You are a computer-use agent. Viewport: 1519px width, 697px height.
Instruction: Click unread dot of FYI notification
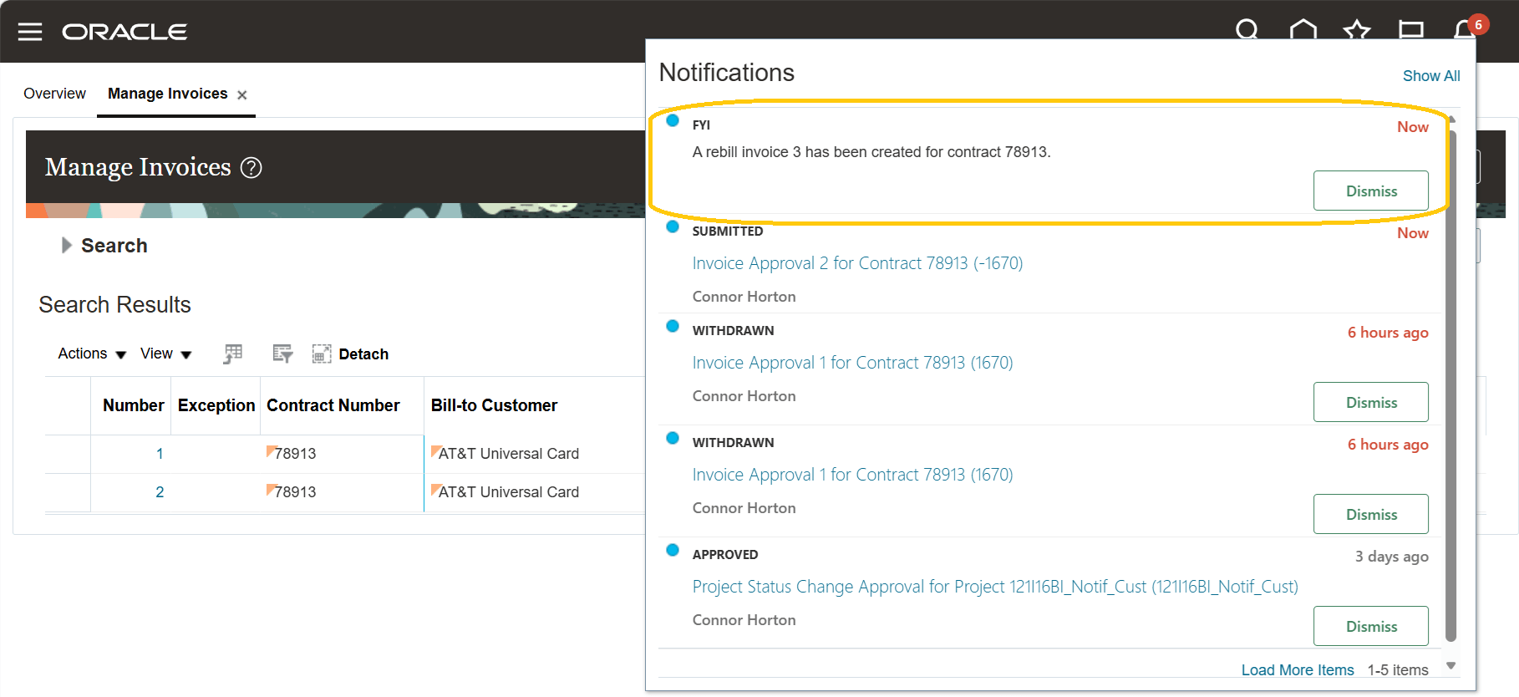[673, 120]
